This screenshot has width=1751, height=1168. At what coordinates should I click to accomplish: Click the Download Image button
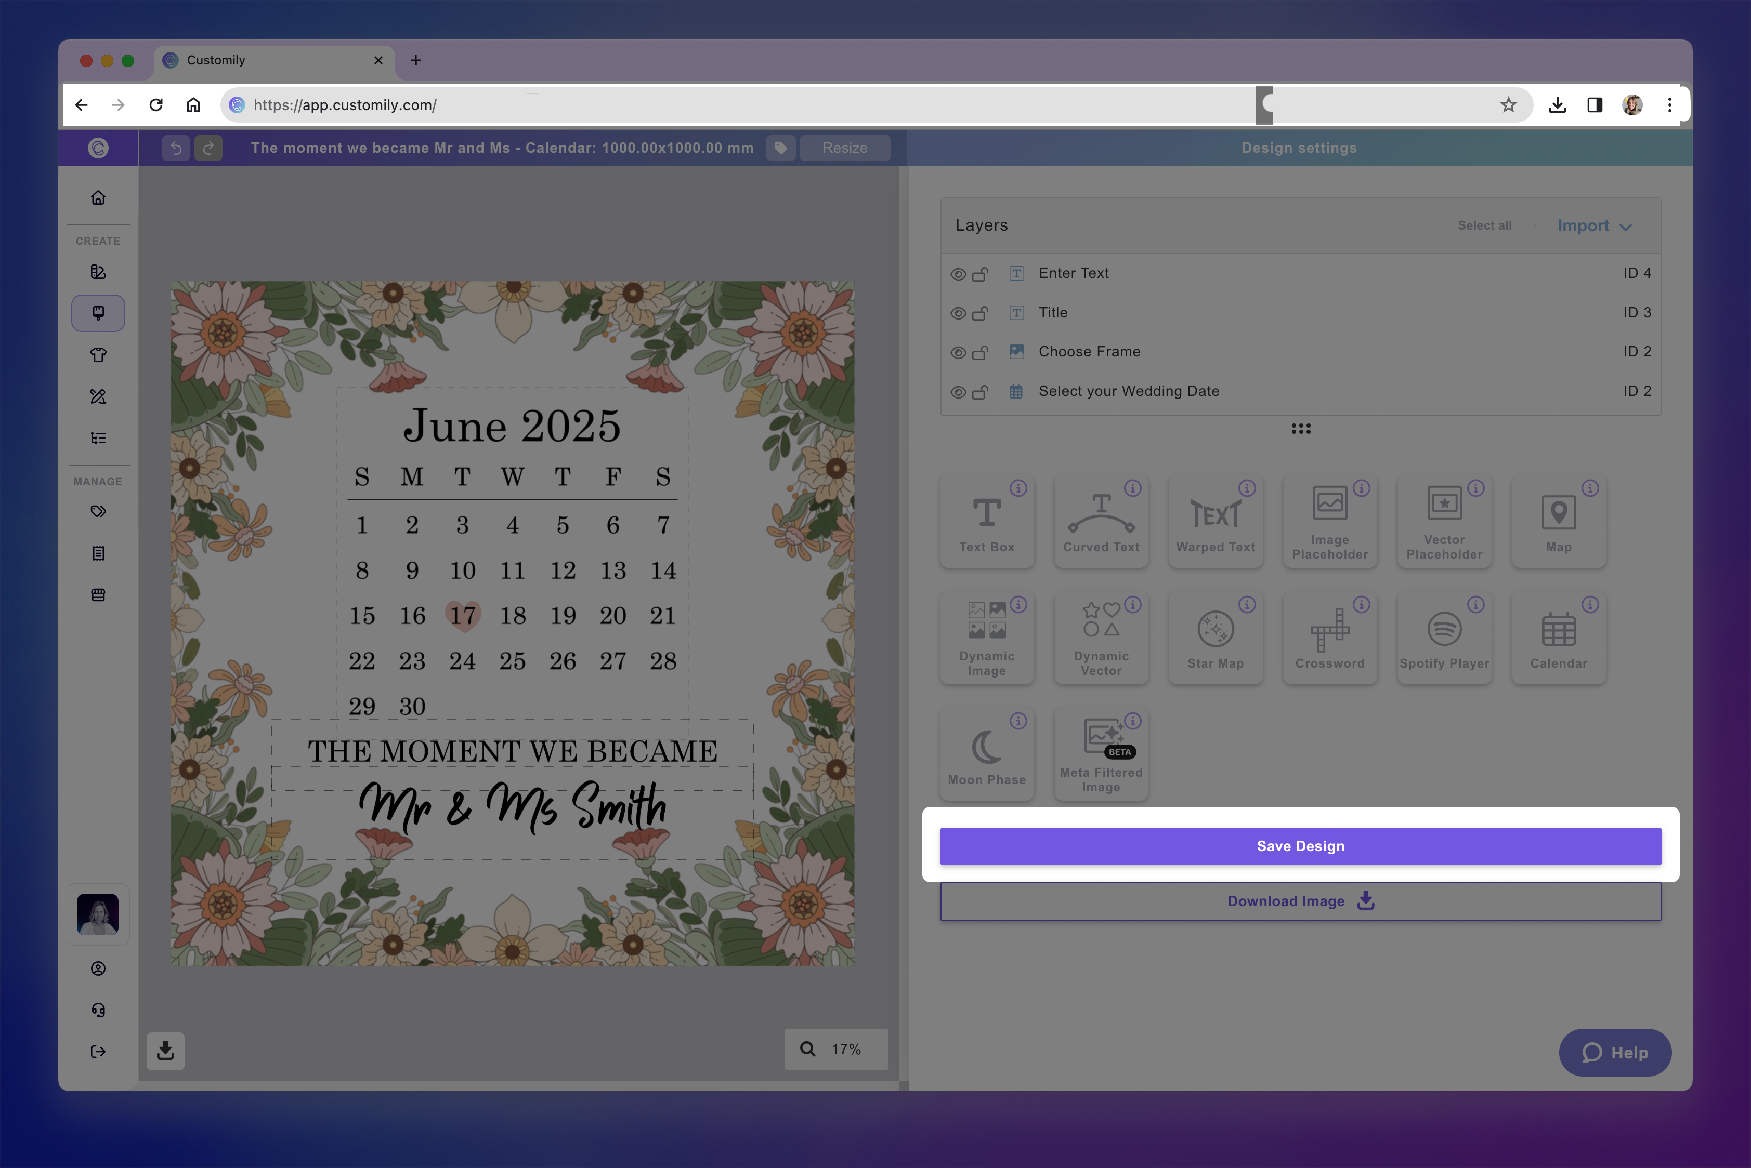click(1301, 901)
